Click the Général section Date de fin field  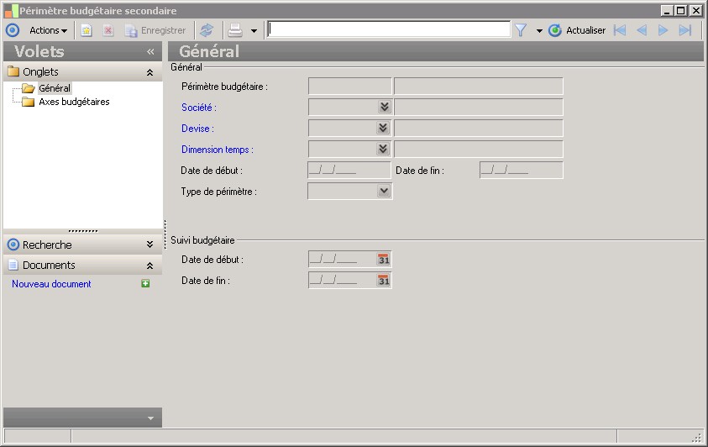pyautogui.click(x=521, y=171)
